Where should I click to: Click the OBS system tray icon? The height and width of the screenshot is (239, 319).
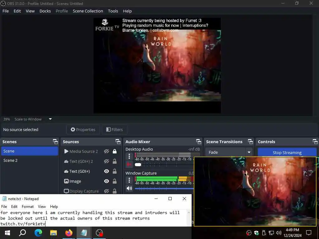tap(249, 233)
